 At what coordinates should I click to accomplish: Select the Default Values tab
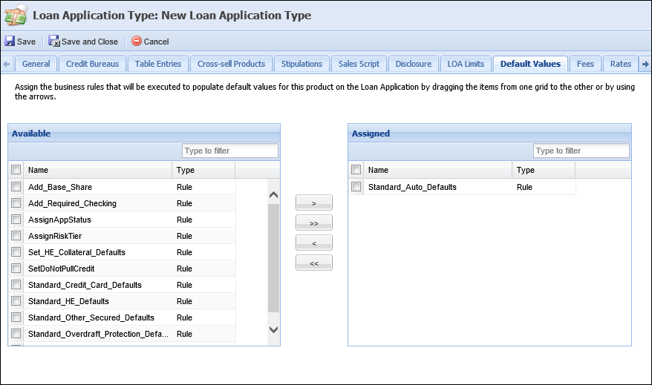point(530,64)
